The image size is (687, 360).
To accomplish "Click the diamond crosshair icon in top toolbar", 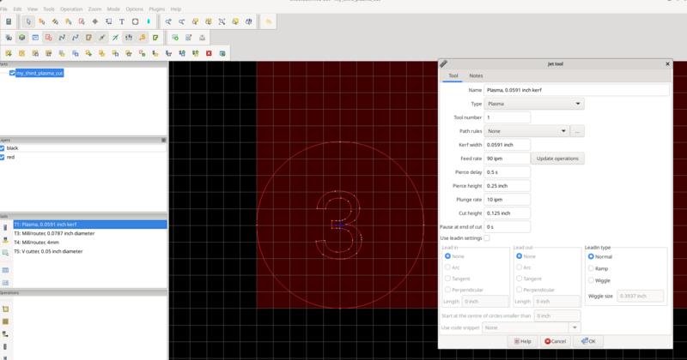I will 95,21.
